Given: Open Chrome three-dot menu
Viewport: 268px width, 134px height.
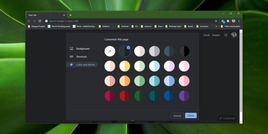Looking at the screenshot, I should tap(239, 21).
